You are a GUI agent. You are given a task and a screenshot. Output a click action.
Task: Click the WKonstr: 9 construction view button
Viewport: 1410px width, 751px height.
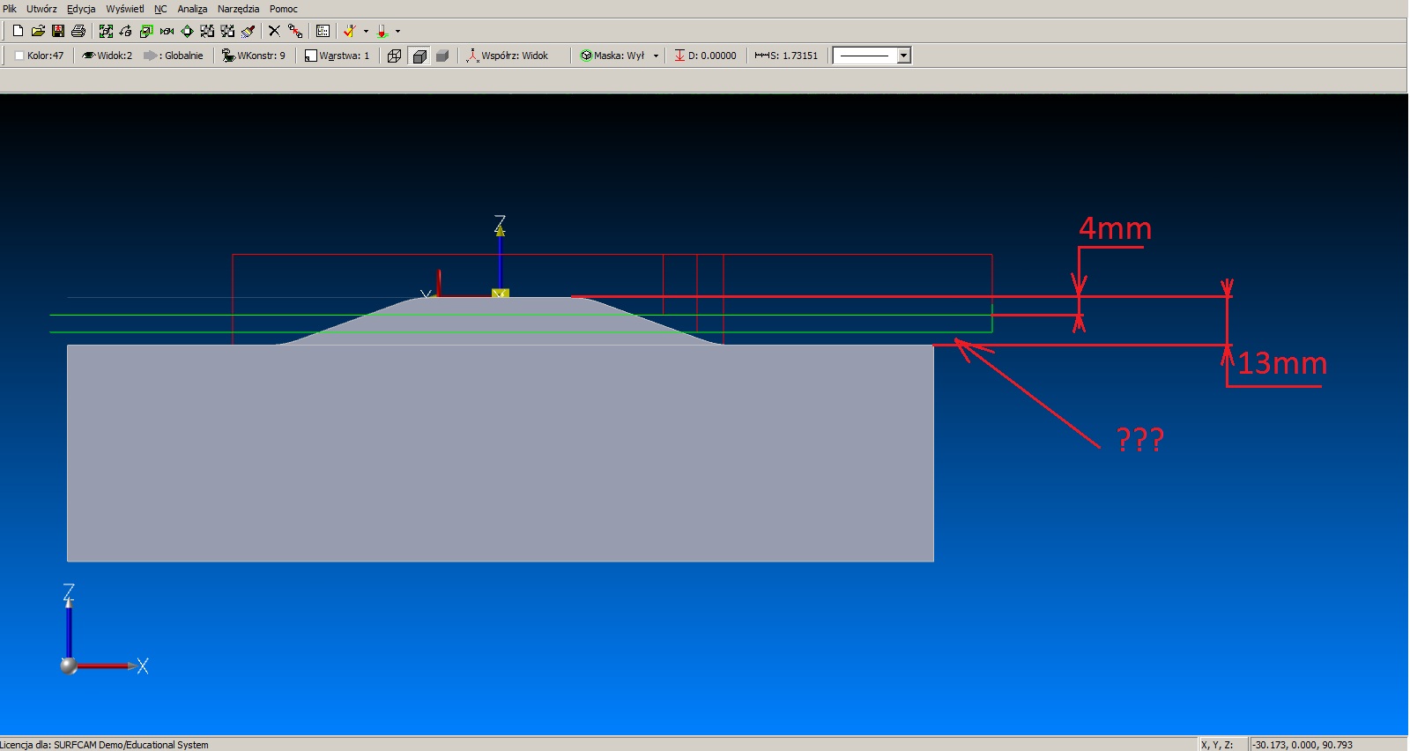coord(254,56)
